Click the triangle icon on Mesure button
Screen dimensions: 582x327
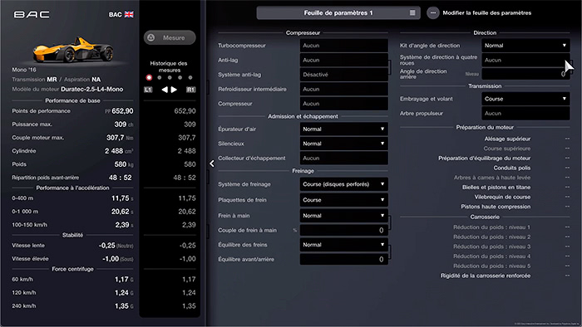[151, 37]
